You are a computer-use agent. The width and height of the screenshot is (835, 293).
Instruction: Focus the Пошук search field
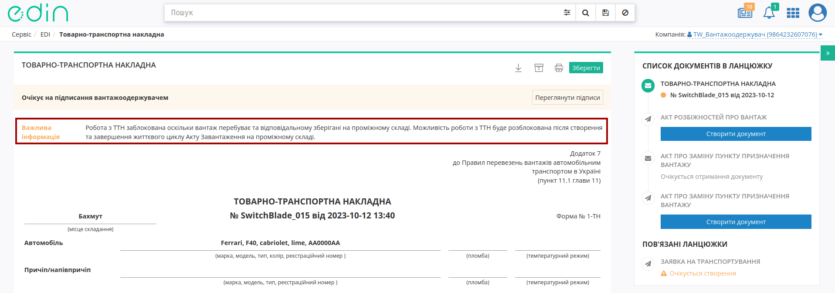[362, 13]
